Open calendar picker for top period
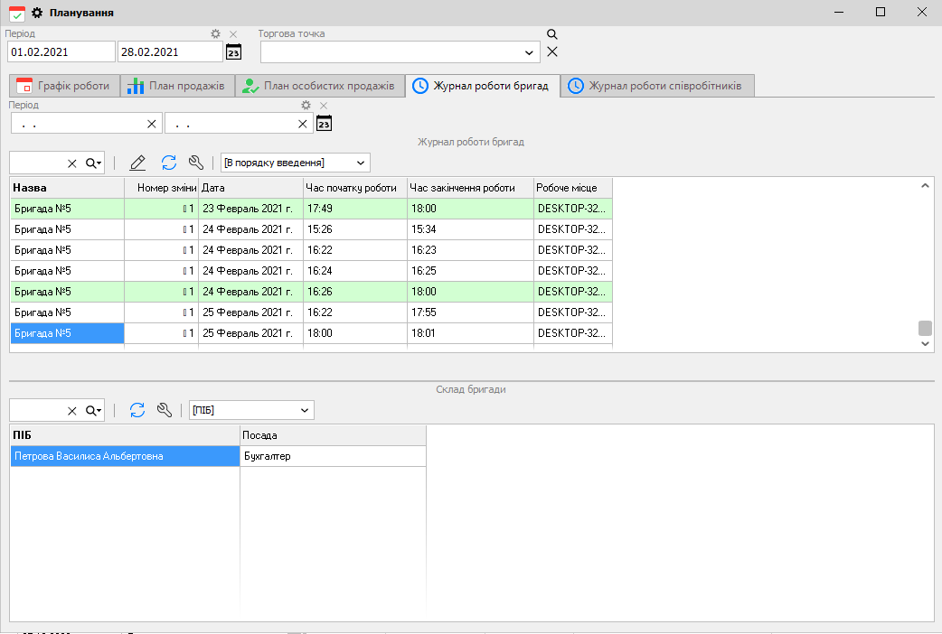 click(233, 52)
